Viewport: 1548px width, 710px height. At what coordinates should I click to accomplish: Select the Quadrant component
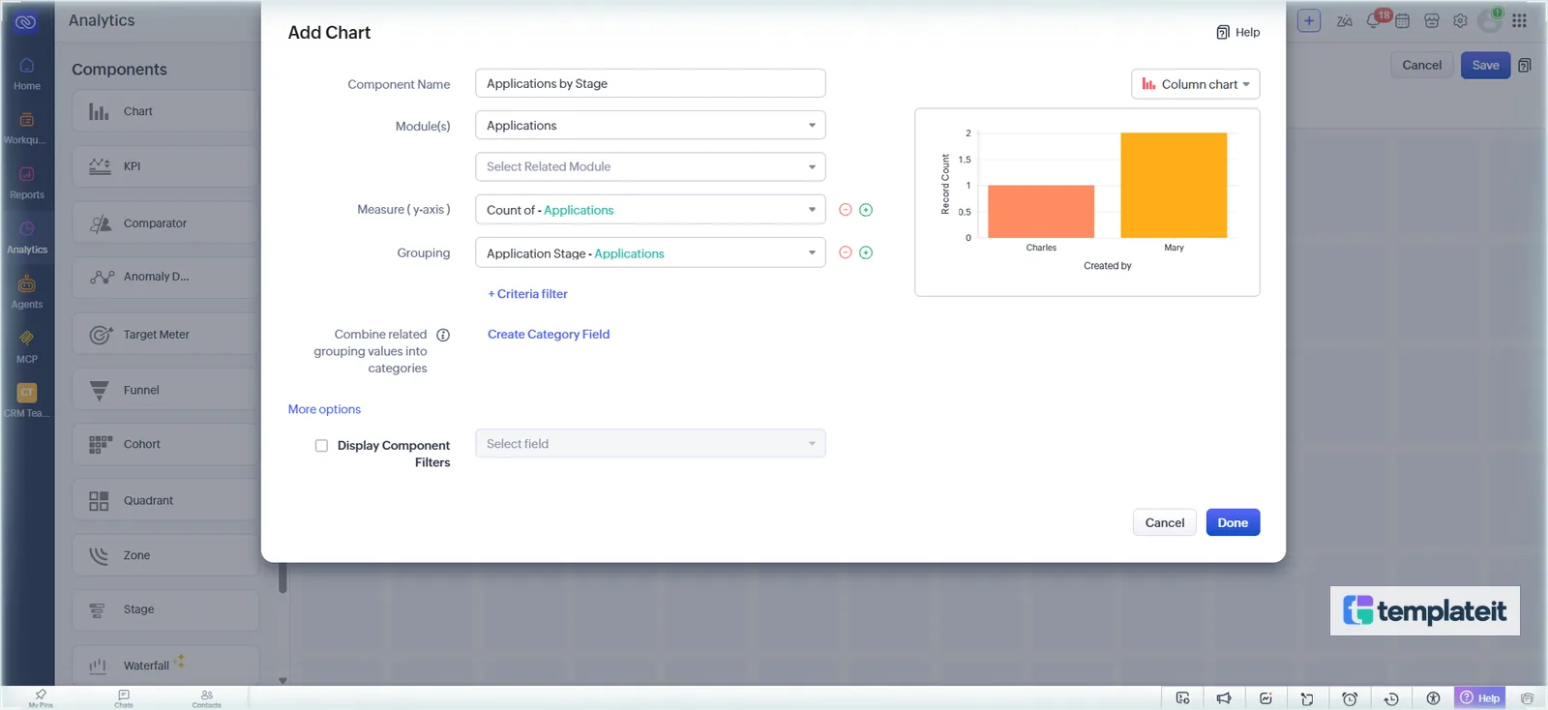(x=165, y=500)
